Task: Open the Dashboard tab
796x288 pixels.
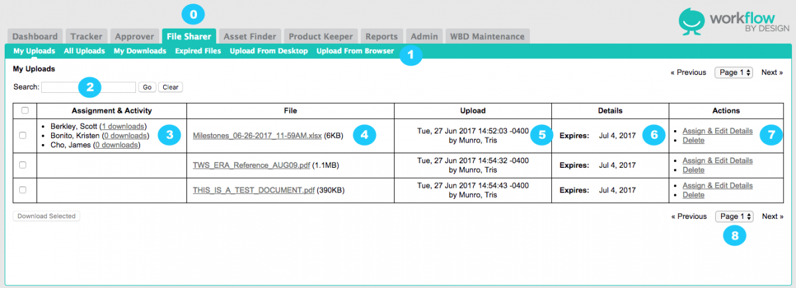Action: pos(35,36)
